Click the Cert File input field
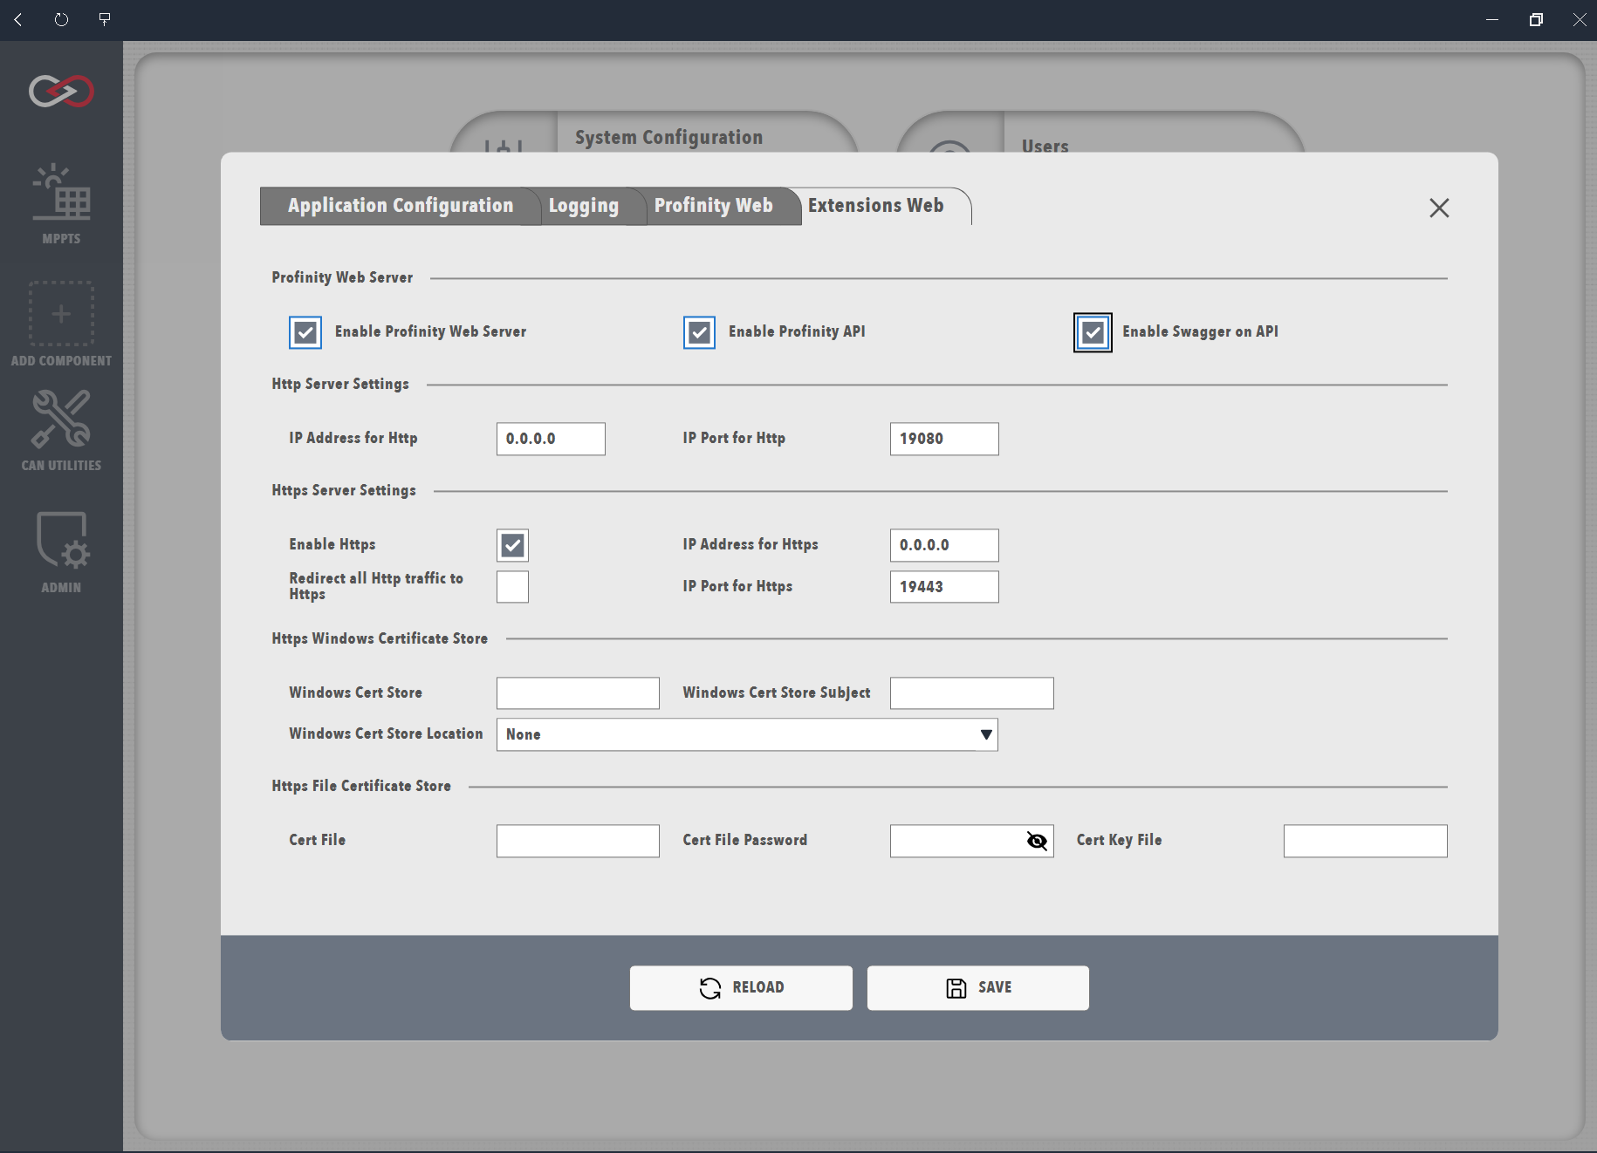 coord(578,841)
